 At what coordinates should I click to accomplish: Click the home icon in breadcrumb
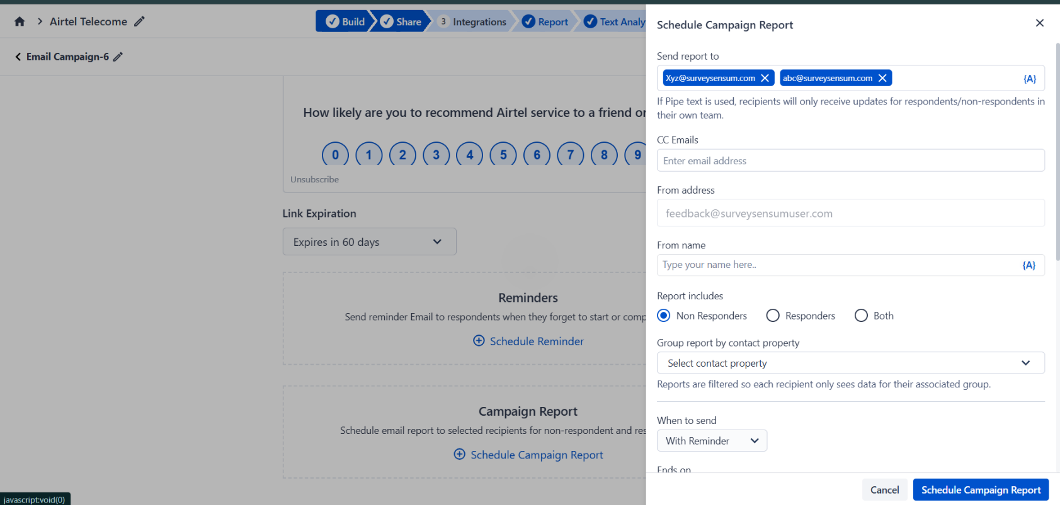[x=20, y=22]
